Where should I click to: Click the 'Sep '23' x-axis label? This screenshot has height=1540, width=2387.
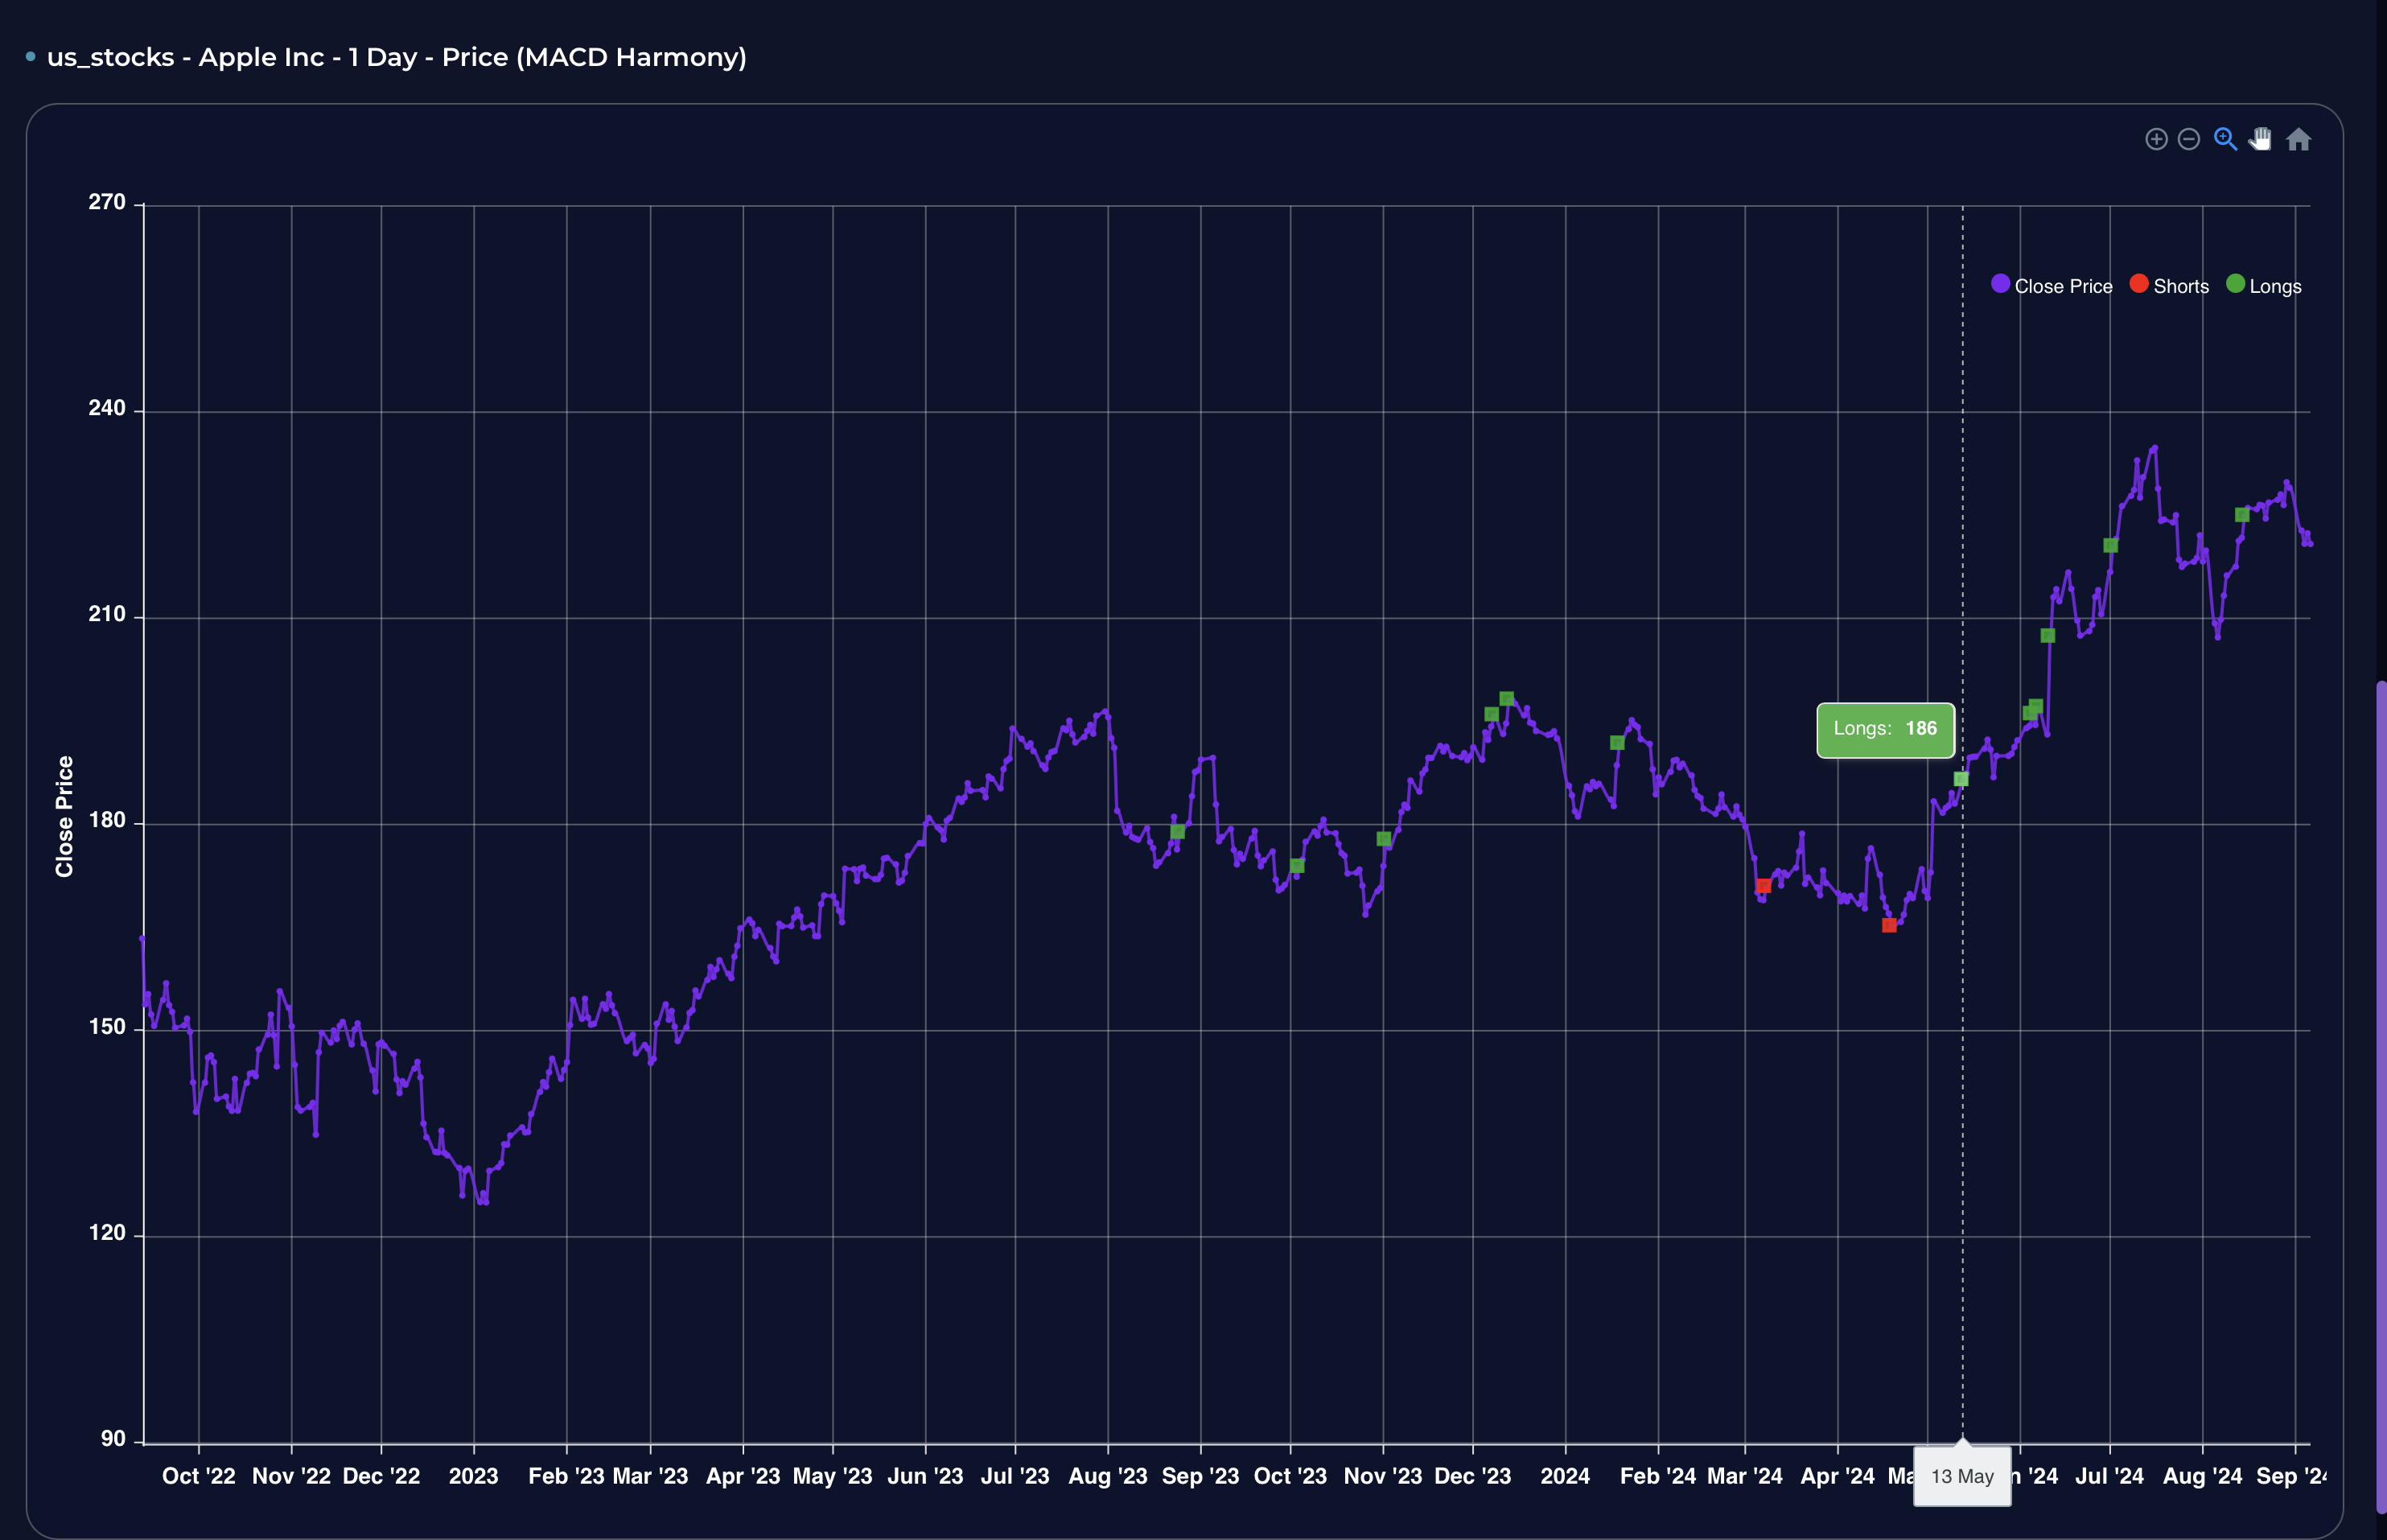[x=1200, y=1476]
